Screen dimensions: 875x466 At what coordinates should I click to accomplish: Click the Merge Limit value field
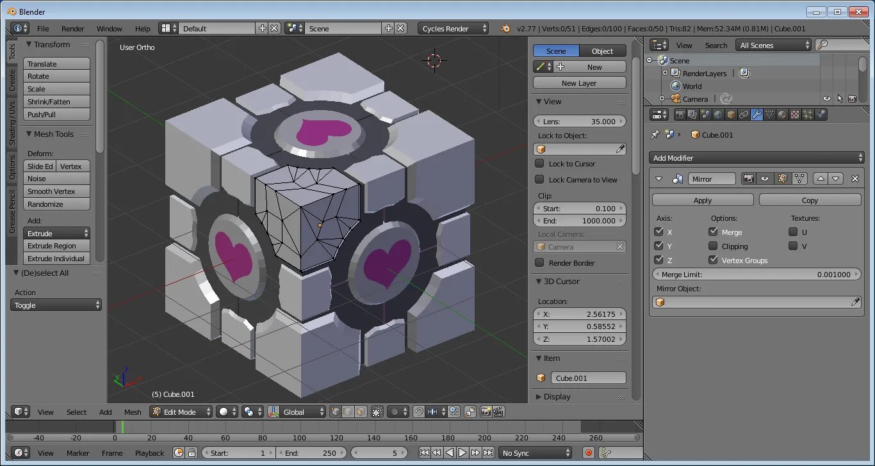click(756, 274)
